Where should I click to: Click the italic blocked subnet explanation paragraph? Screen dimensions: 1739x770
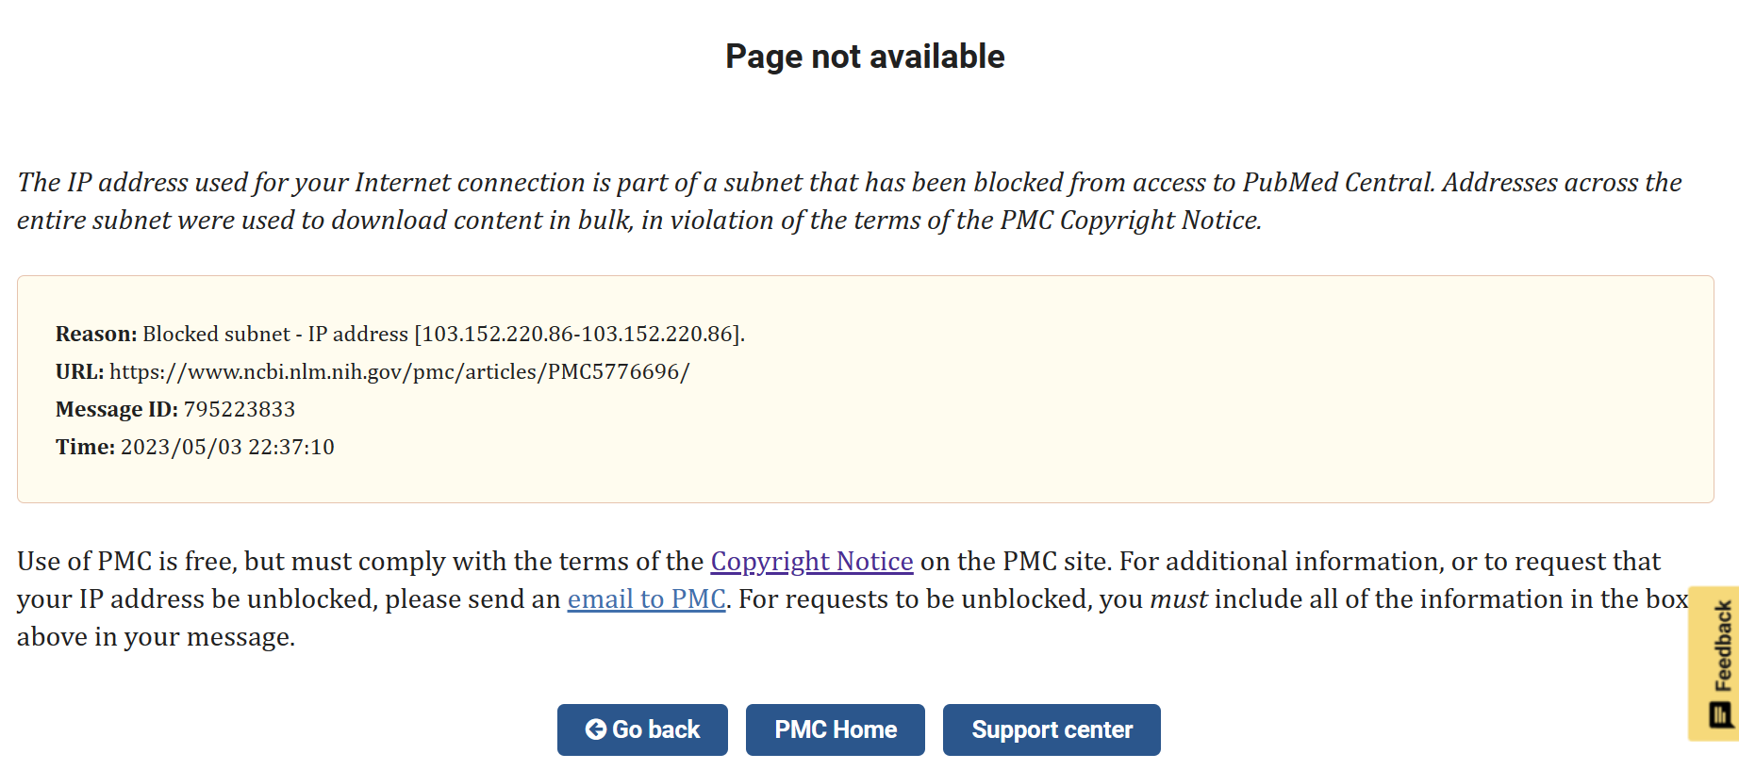[x=849, y=201]
